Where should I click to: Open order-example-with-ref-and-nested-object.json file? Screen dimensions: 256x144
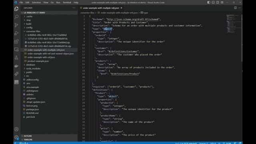[49, 54]
